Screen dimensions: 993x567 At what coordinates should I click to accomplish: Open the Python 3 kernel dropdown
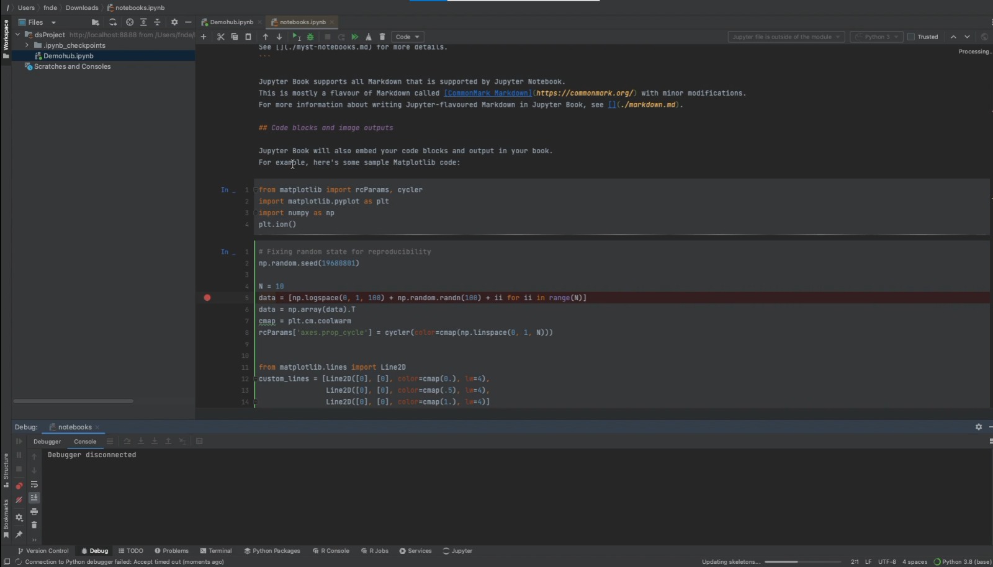(876, 37)
